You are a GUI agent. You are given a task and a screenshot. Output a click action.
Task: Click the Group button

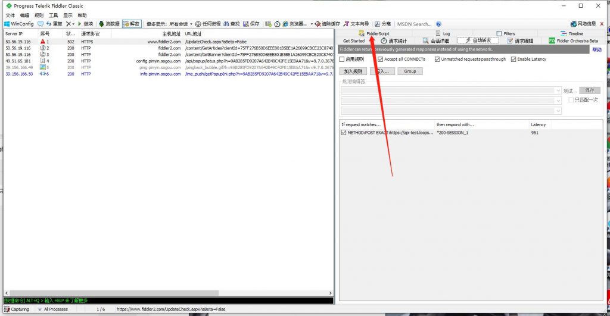pyautogui.click(x=410, y=71)
